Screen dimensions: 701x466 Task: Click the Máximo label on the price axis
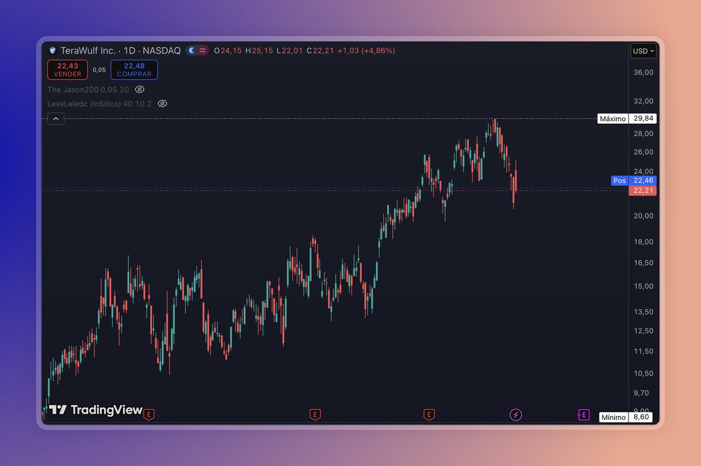(613, 119)
